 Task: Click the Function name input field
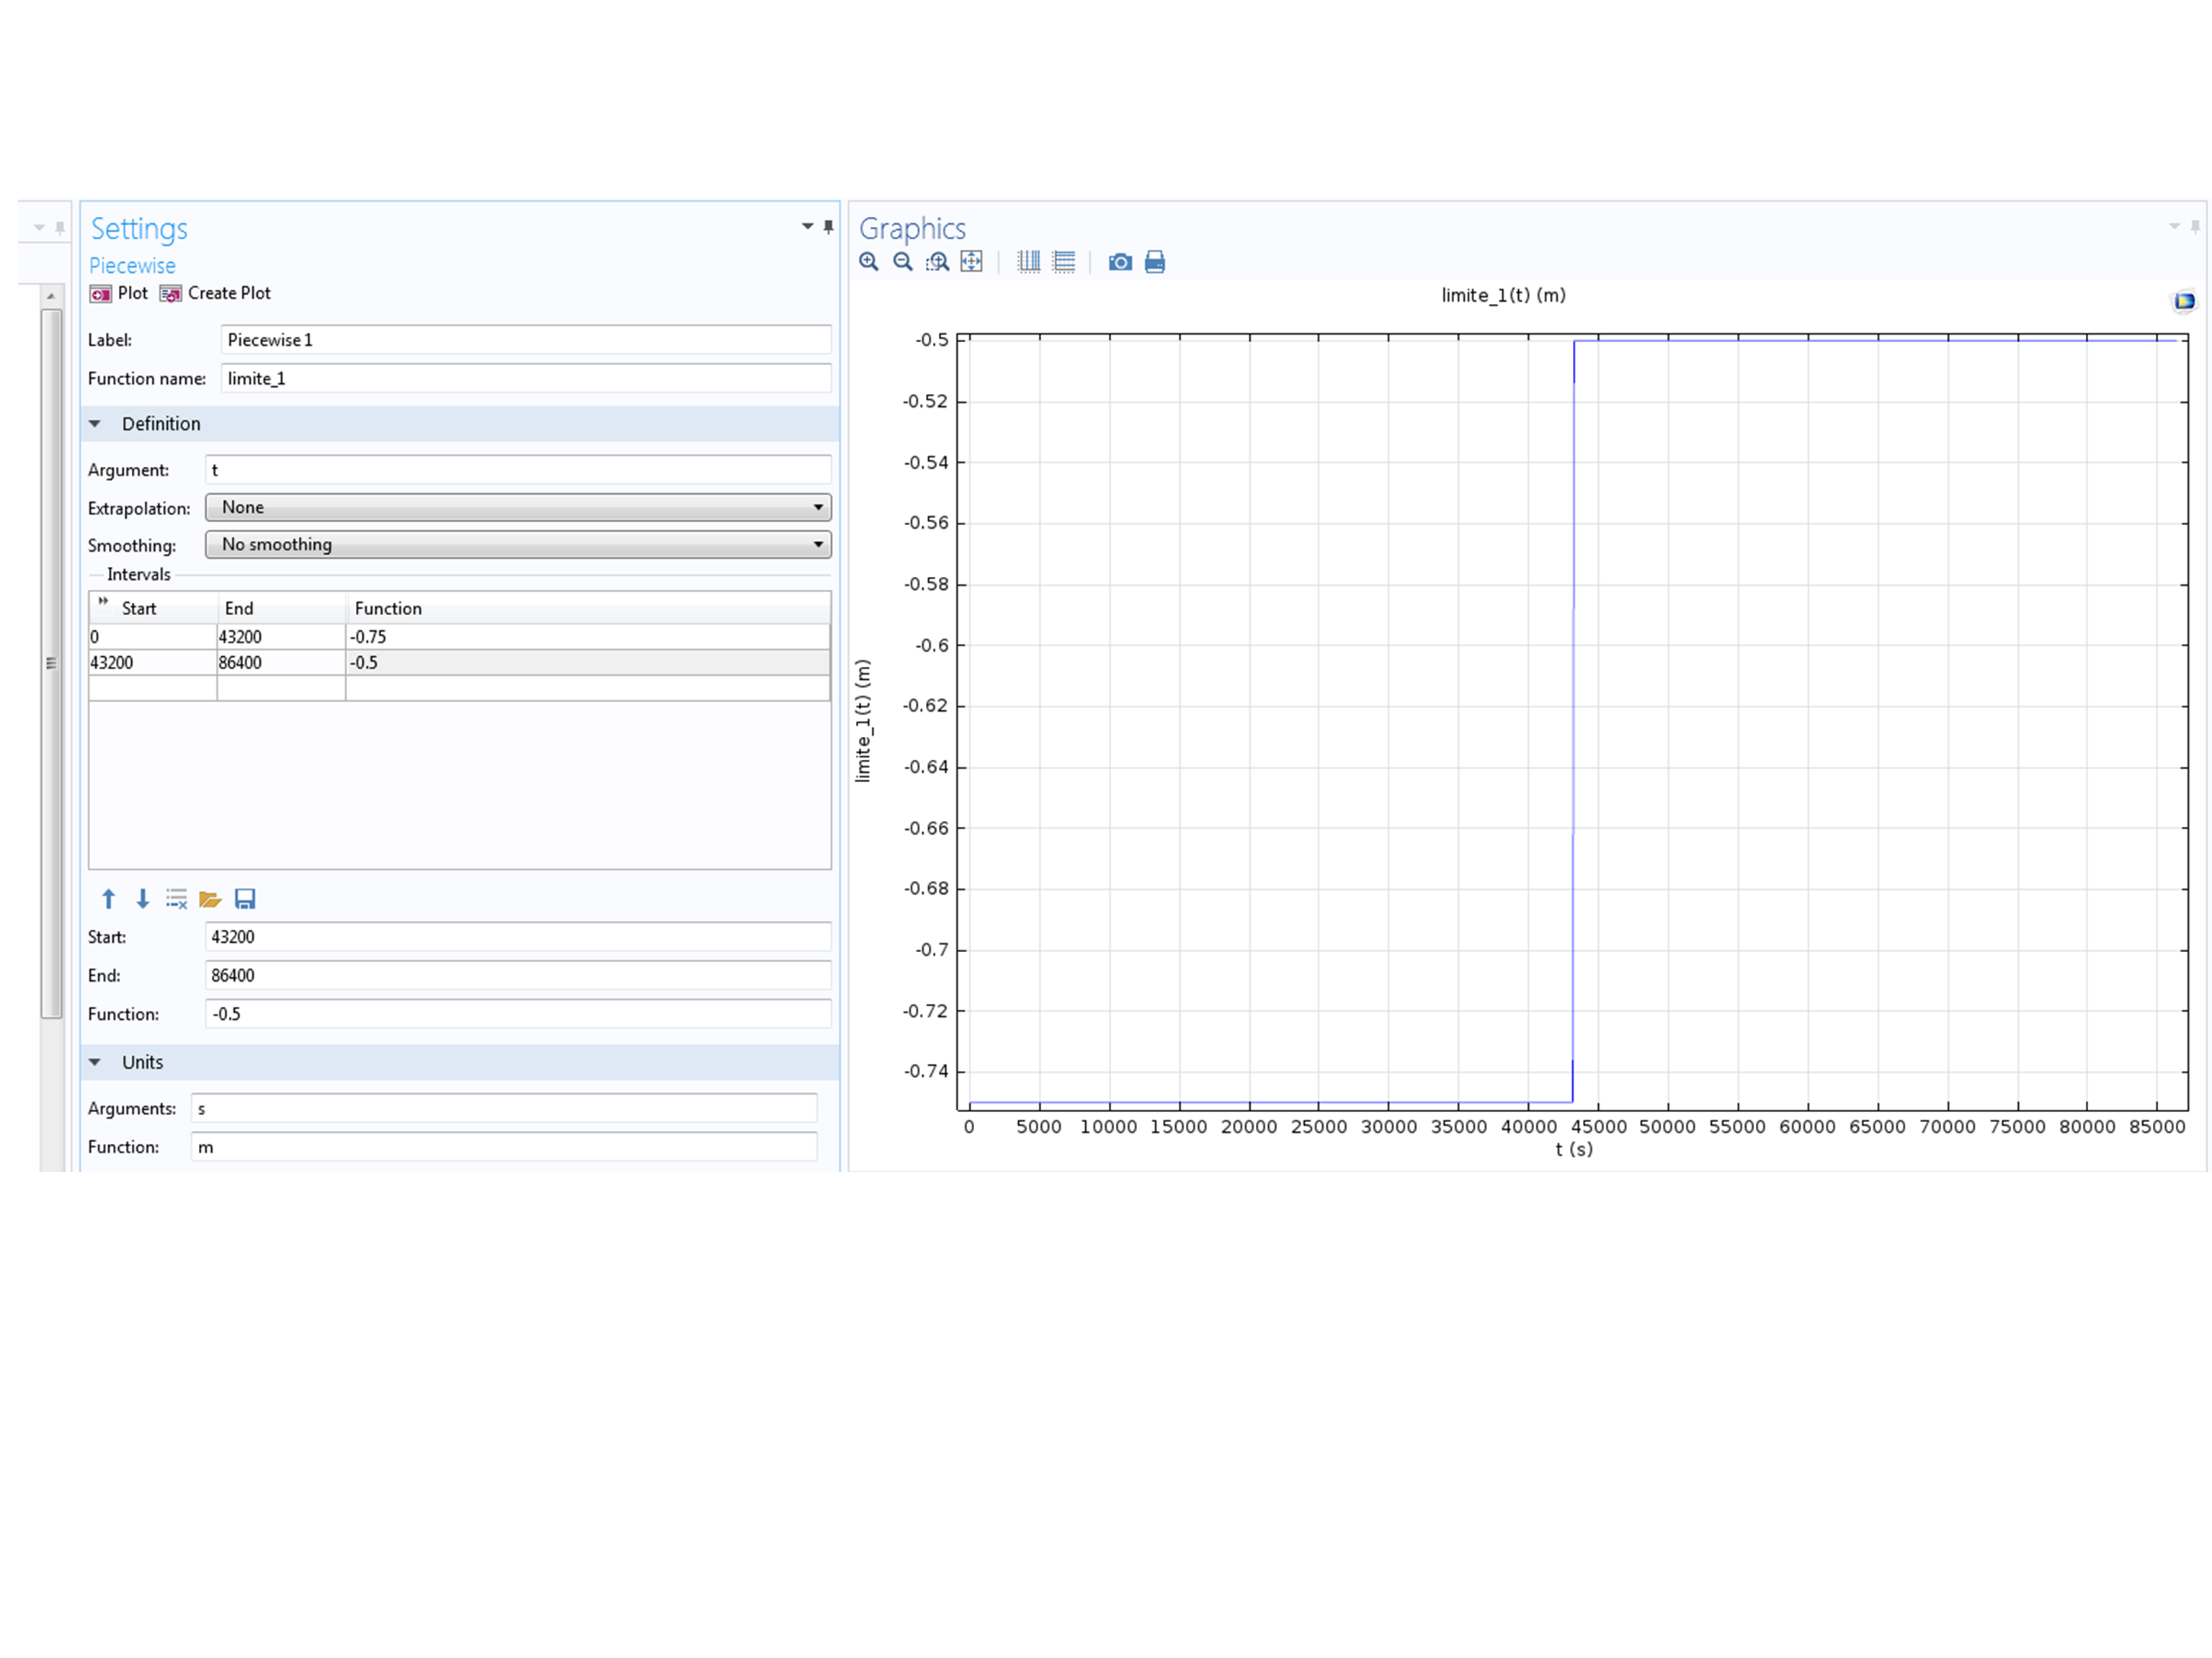coord(525,379)
